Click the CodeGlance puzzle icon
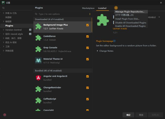The width and height of the screenshot is (165, 119). pos(38,38)
